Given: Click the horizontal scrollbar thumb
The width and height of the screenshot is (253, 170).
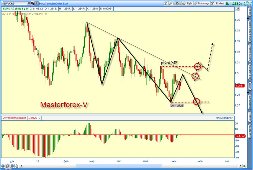Looking at the screenshot, I should 119,166.
